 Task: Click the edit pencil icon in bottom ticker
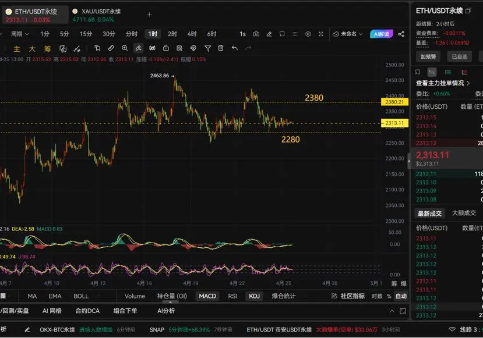(x=27, y=330)
